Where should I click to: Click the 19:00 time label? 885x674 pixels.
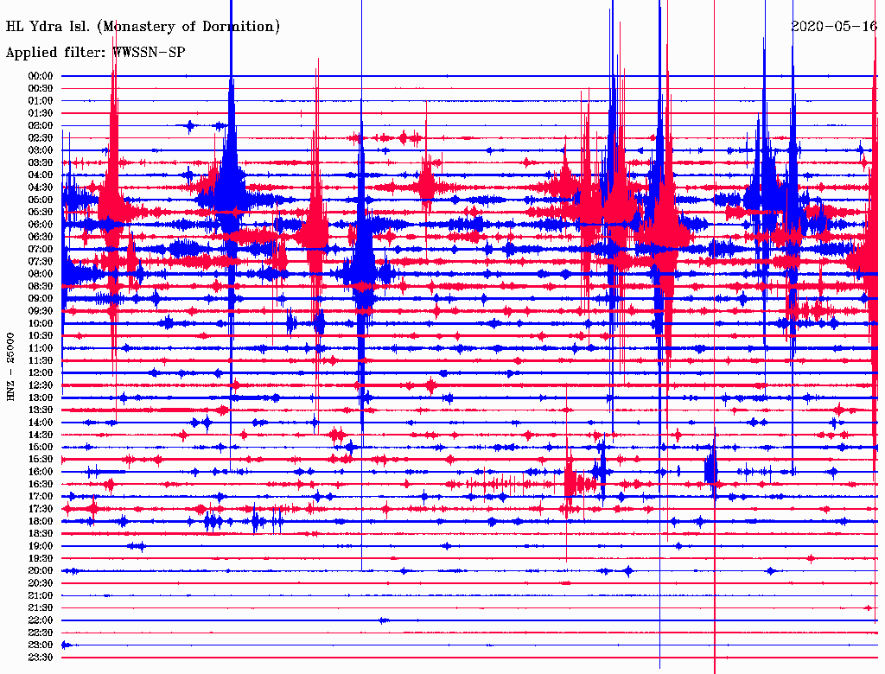coord(41,546)
